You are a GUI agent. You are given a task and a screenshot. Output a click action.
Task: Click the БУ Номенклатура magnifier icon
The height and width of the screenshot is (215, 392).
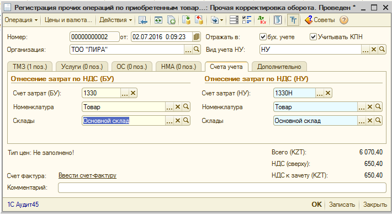(x=186, y=107)
